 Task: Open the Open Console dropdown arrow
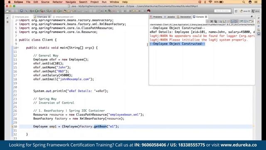pyautogui.click(x=253, y=22)
